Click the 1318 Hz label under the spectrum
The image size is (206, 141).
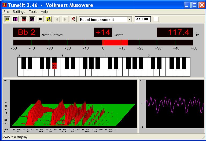[x=110, y=131]
